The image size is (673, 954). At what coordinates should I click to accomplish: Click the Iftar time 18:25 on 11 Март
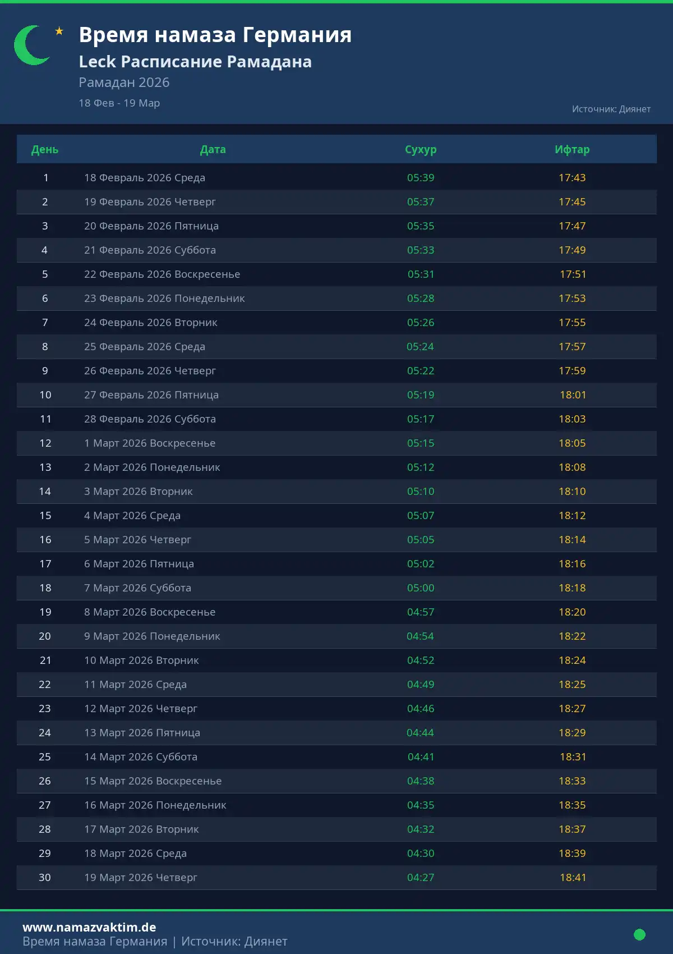pyautogui.click(x=572, y=685)
